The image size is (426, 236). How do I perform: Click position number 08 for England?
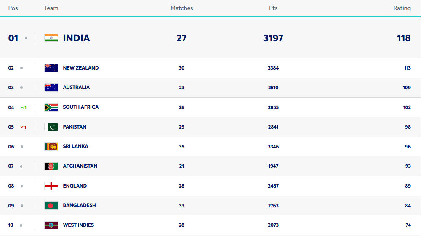point(11,186)
